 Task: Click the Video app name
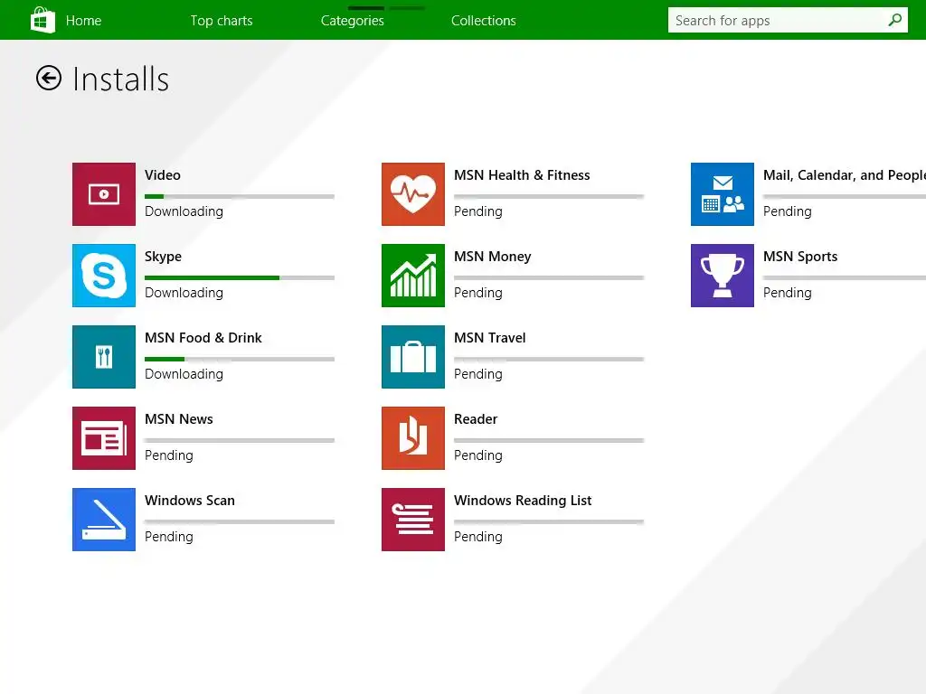pyautogui.click(x=163, y=175)
